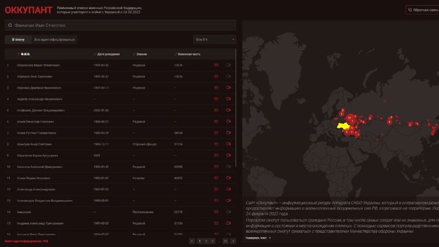Go to page 2 in the pagination
Screen dimensions: 439x247
pyautogui.click(x=206, y=241)
